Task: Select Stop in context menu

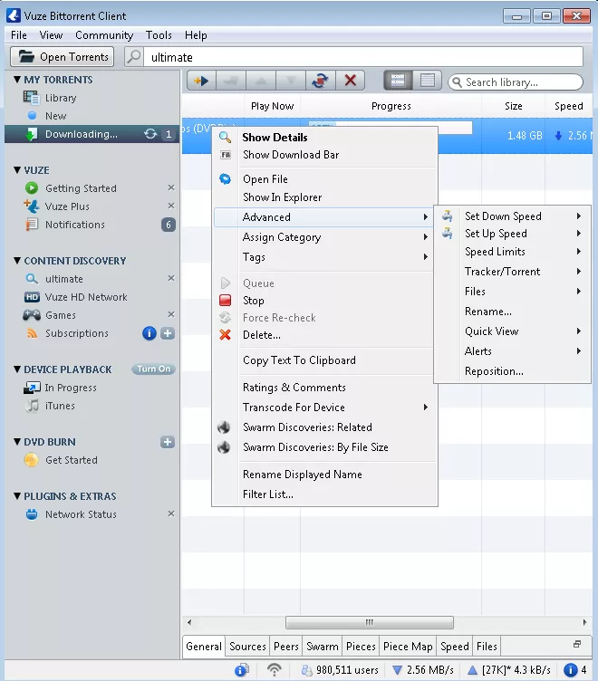Action: pyautogui.click(x=324, y=301)
